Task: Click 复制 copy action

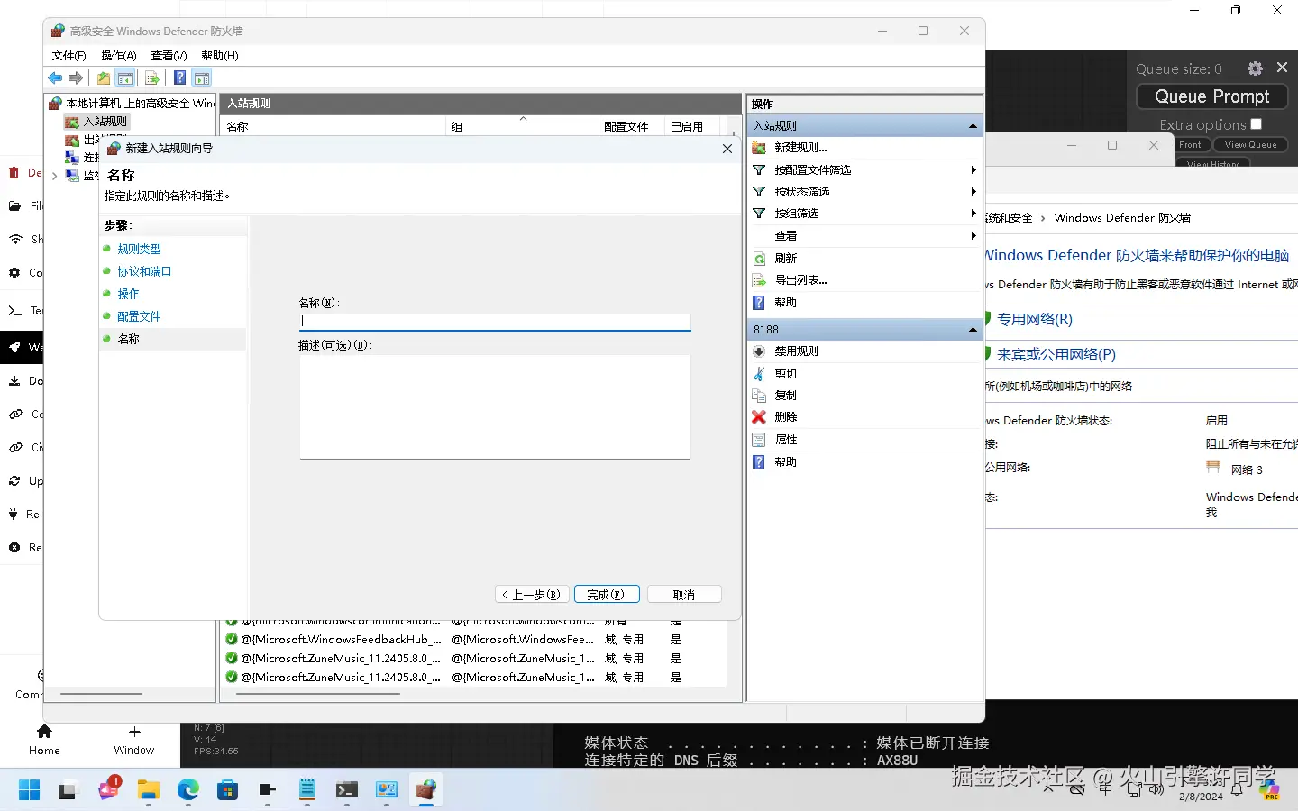Action: (x=786, y=396)
